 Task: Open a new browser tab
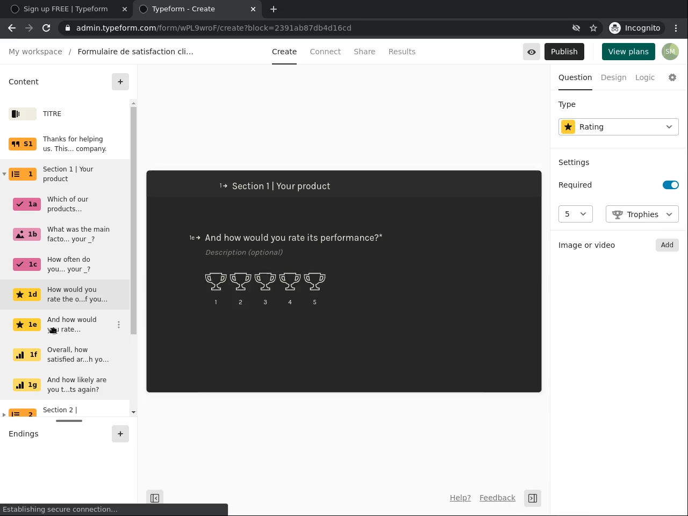(x=274, y=9)
